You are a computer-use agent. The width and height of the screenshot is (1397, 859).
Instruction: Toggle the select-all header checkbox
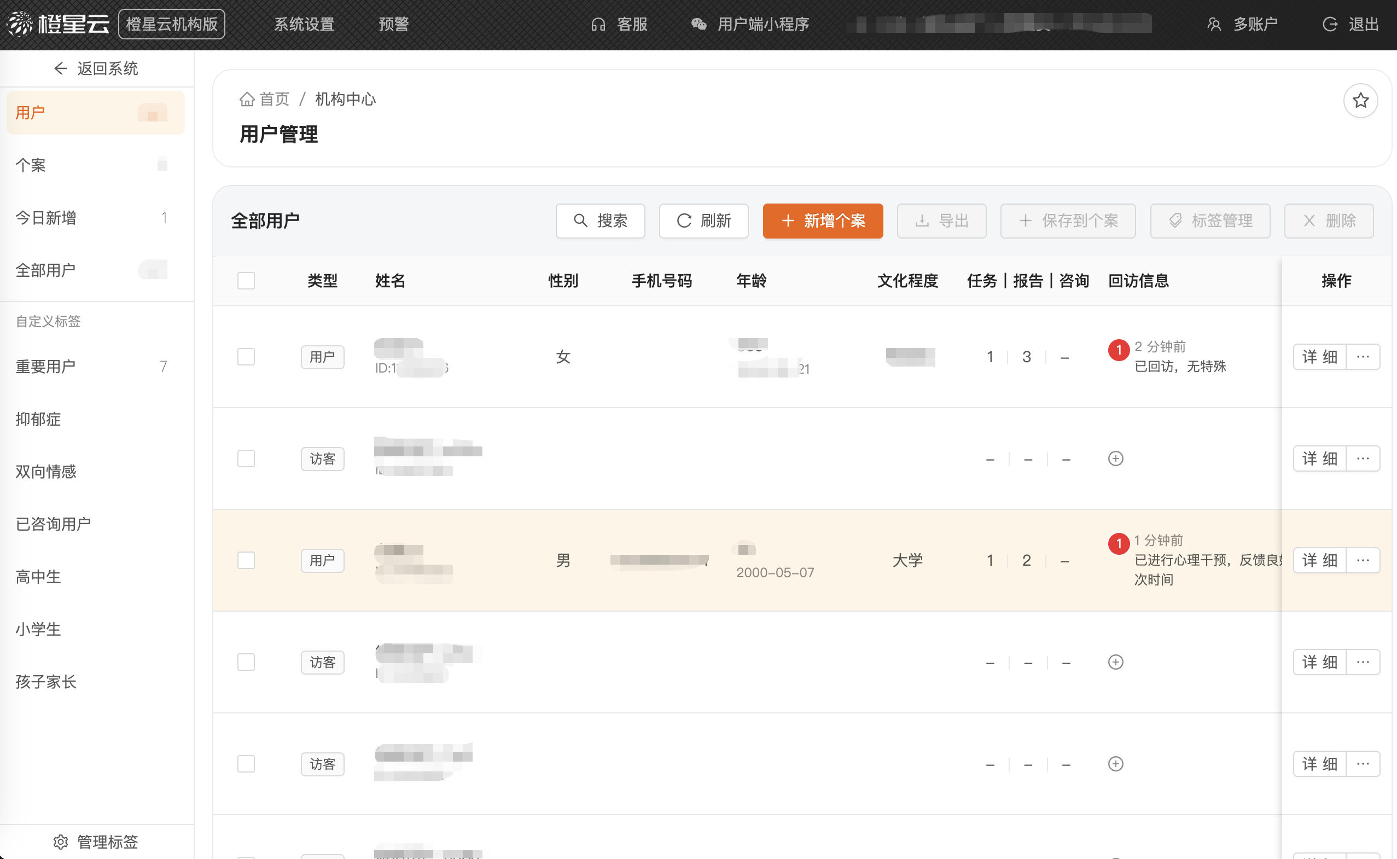tap(246, 281)
